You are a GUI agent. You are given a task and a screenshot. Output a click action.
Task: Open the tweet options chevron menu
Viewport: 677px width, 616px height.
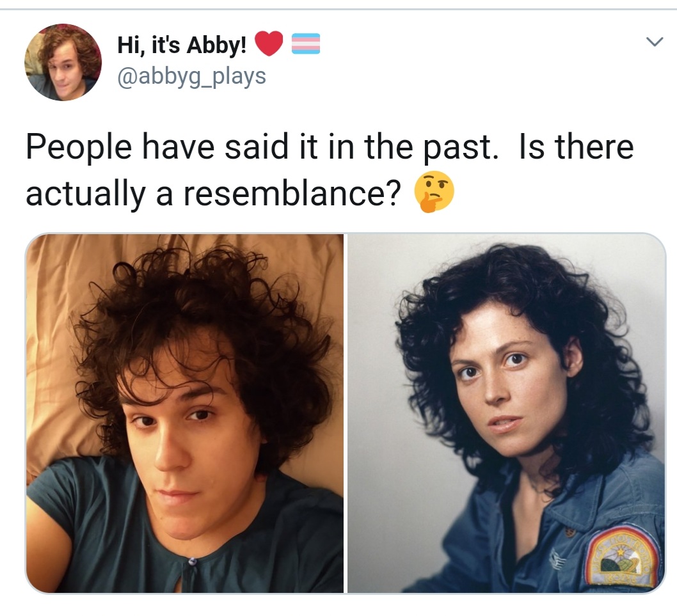[x=654, y=42]
